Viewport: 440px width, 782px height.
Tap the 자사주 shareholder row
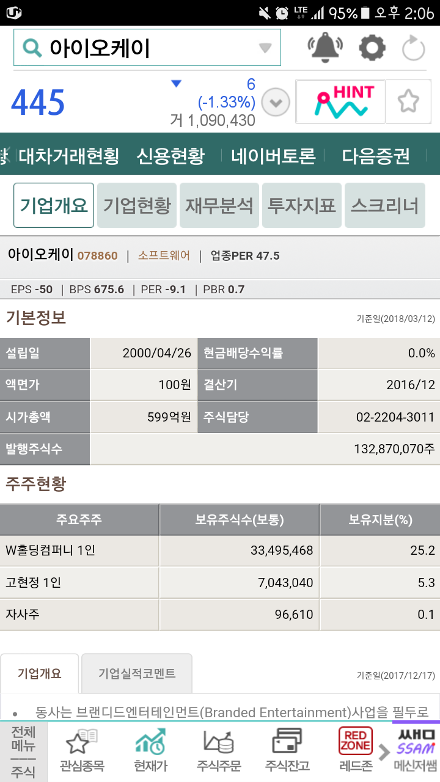(x=220, y=615)
